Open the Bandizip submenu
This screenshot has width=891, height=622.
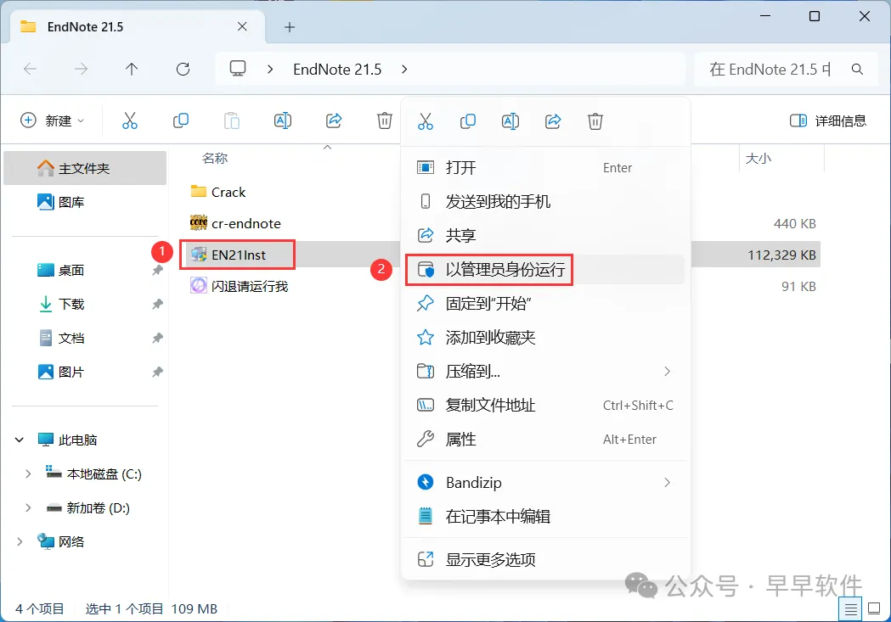(x=545, y=482)
